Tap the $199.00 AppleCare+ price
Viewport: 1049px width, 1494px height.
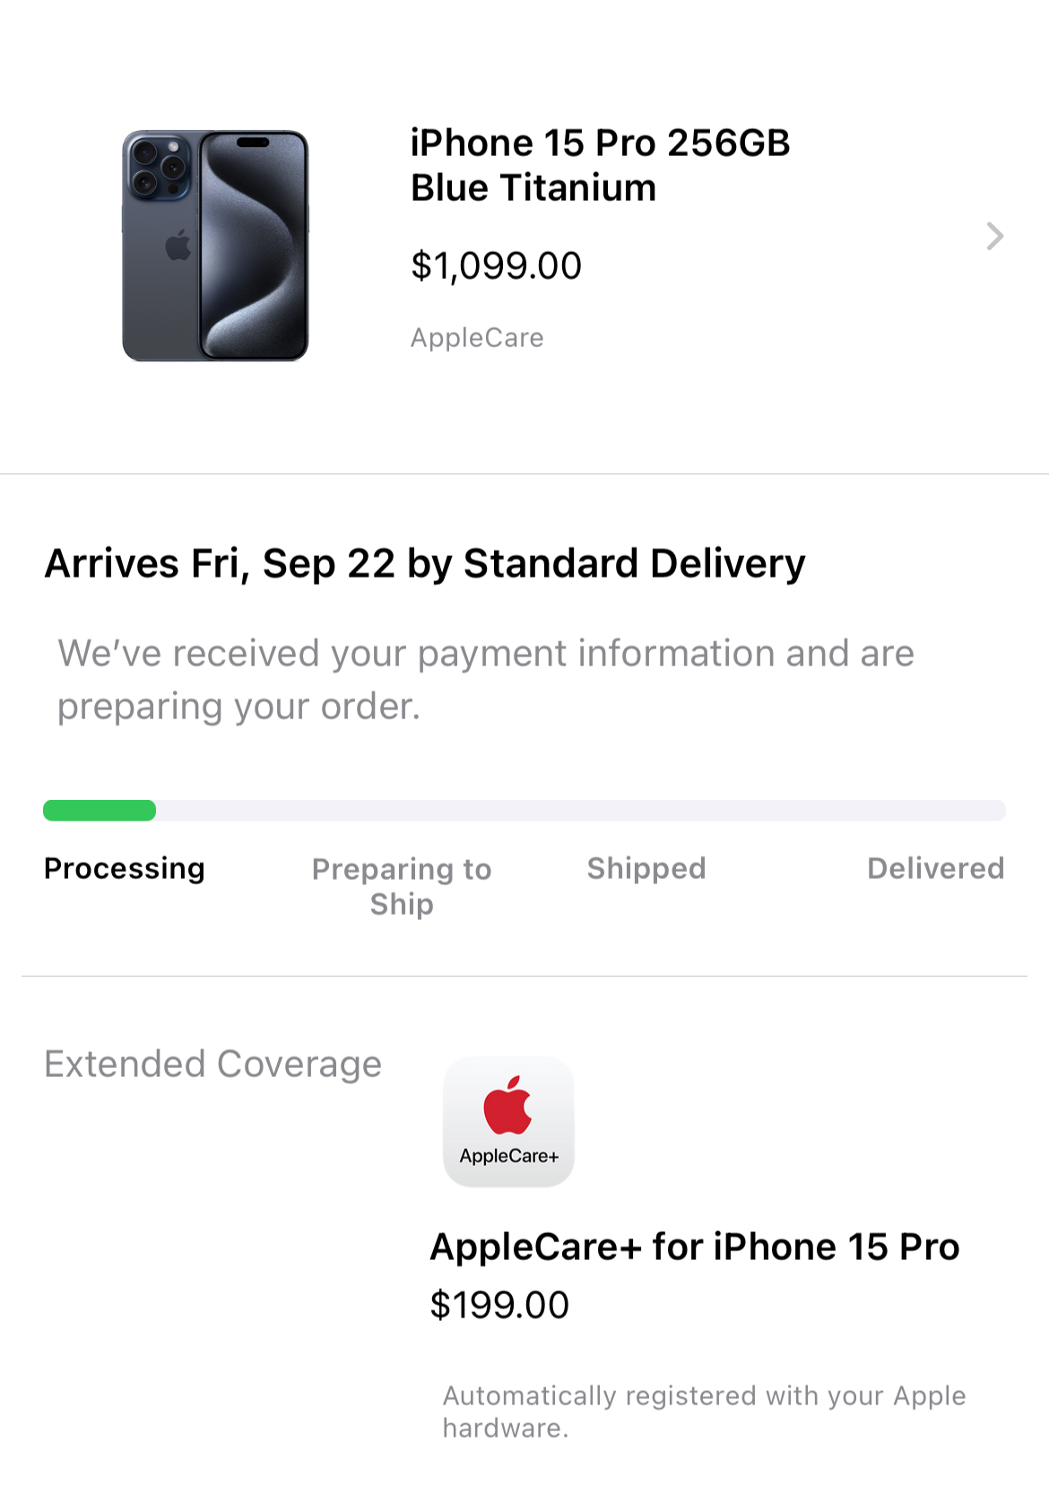coord(499,1305)
